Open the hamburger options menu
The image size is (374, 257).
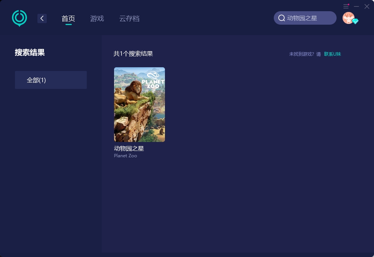[x=346, y=6]
